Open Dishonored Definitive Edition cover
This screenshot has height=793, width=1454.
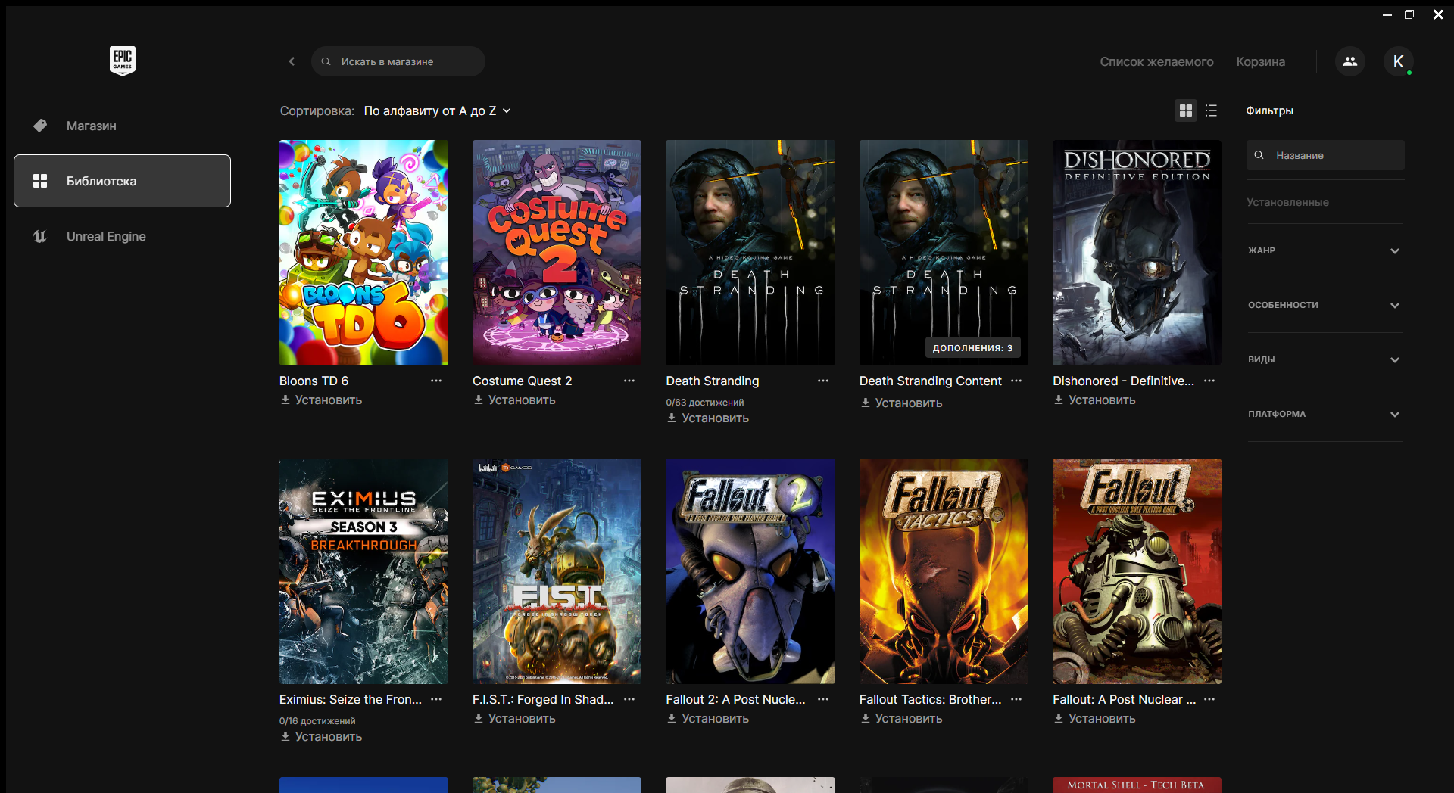(x=1137, y=253)
